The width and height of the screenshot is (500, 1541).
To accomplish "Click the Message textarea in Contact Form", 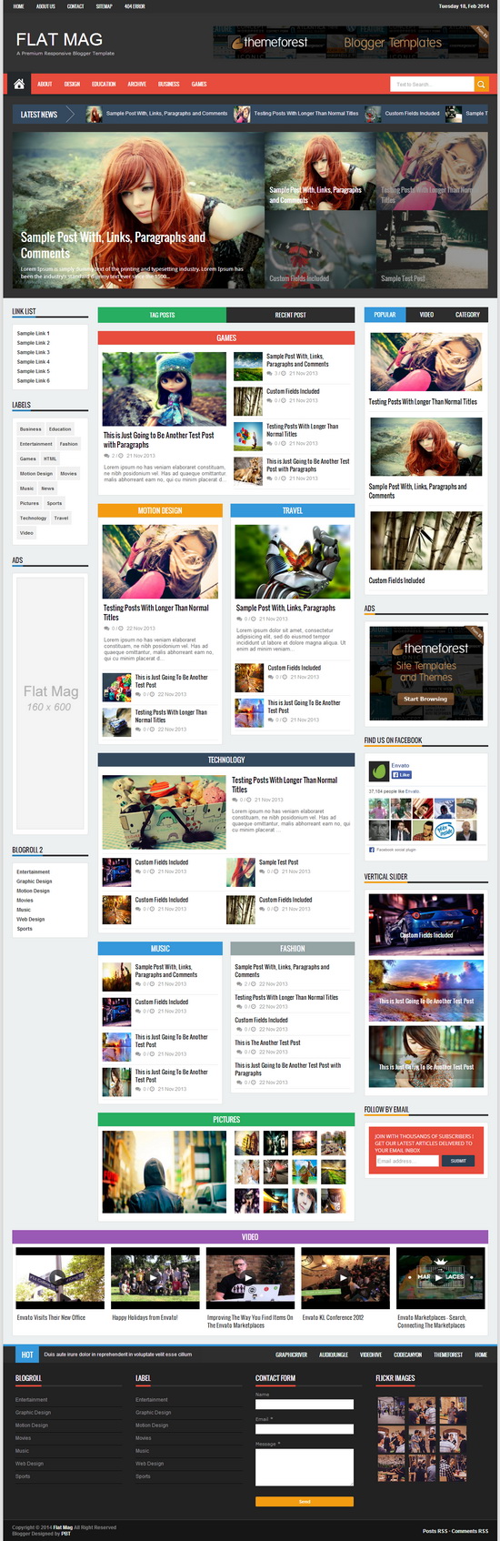I will (305, 1467).
